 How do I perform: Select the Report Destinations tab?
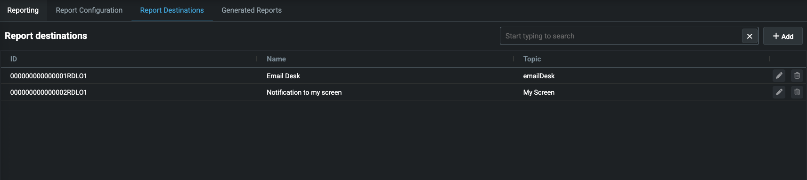coord(172,10)
